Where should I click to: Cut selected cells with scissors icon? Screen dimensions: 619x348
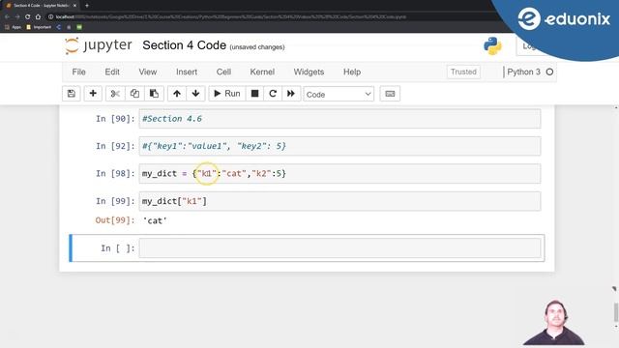click(x=115, y=94)
